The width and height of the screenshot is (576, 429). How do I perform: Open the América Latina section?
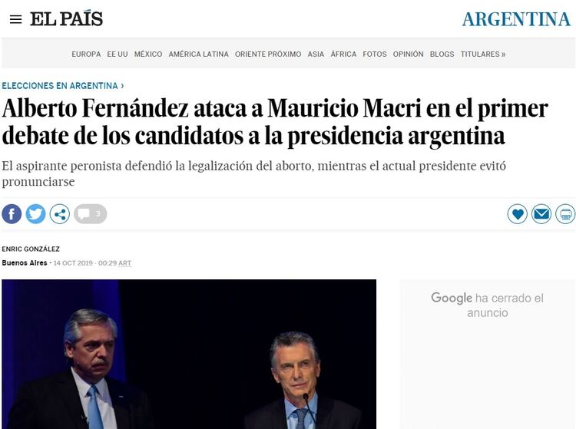(x=198, y=54)
